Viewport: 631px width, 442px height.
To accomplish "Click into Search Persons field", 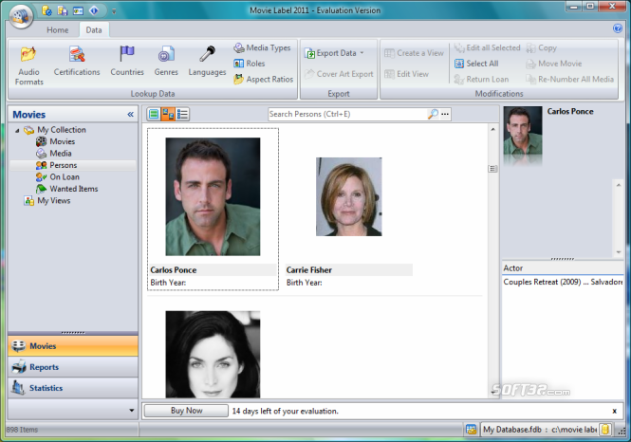I will click(x=347, y=114).
